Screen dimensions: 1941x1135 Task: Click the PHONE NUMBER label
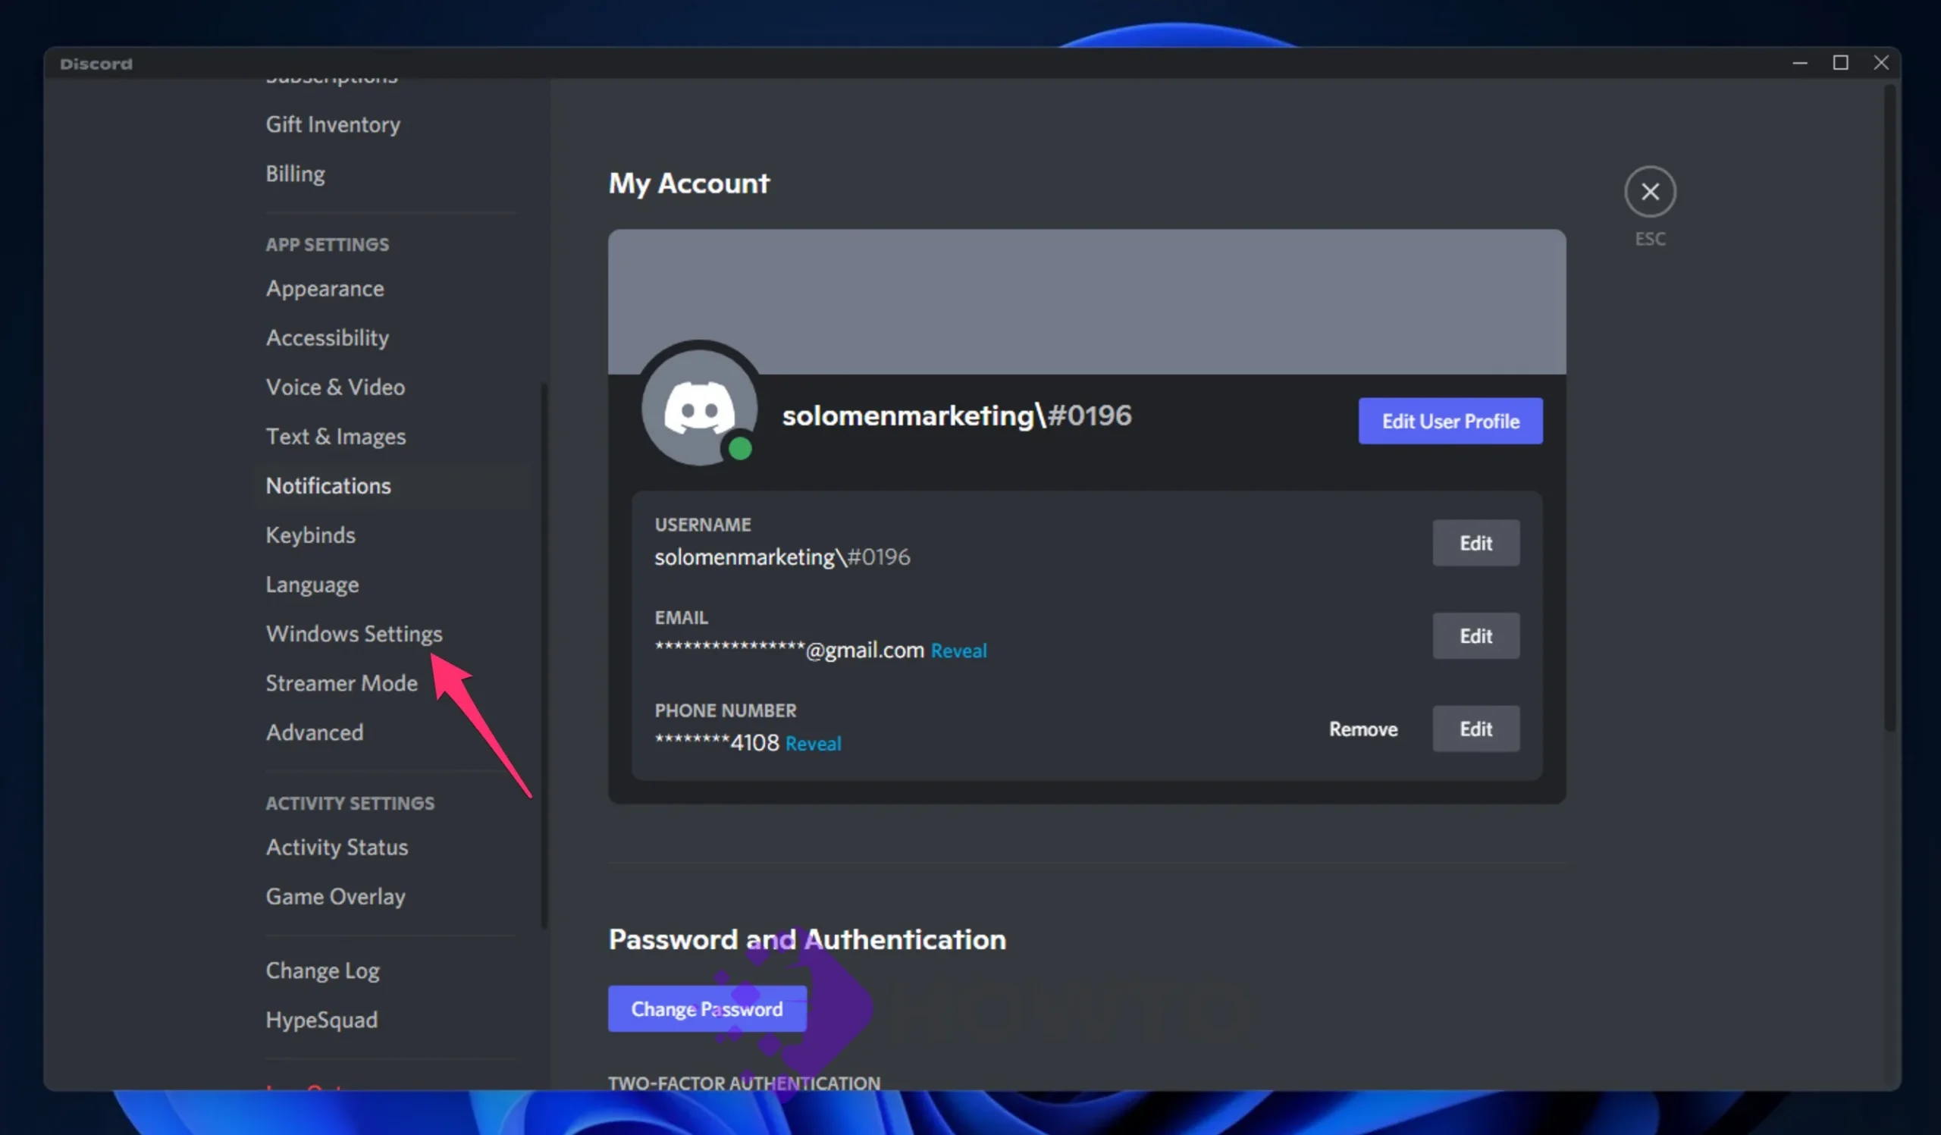(726, 710)
